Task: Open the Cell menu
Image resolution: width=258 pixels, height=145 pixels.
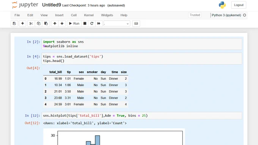Action: pyautogui.click(x=74, y=15)
